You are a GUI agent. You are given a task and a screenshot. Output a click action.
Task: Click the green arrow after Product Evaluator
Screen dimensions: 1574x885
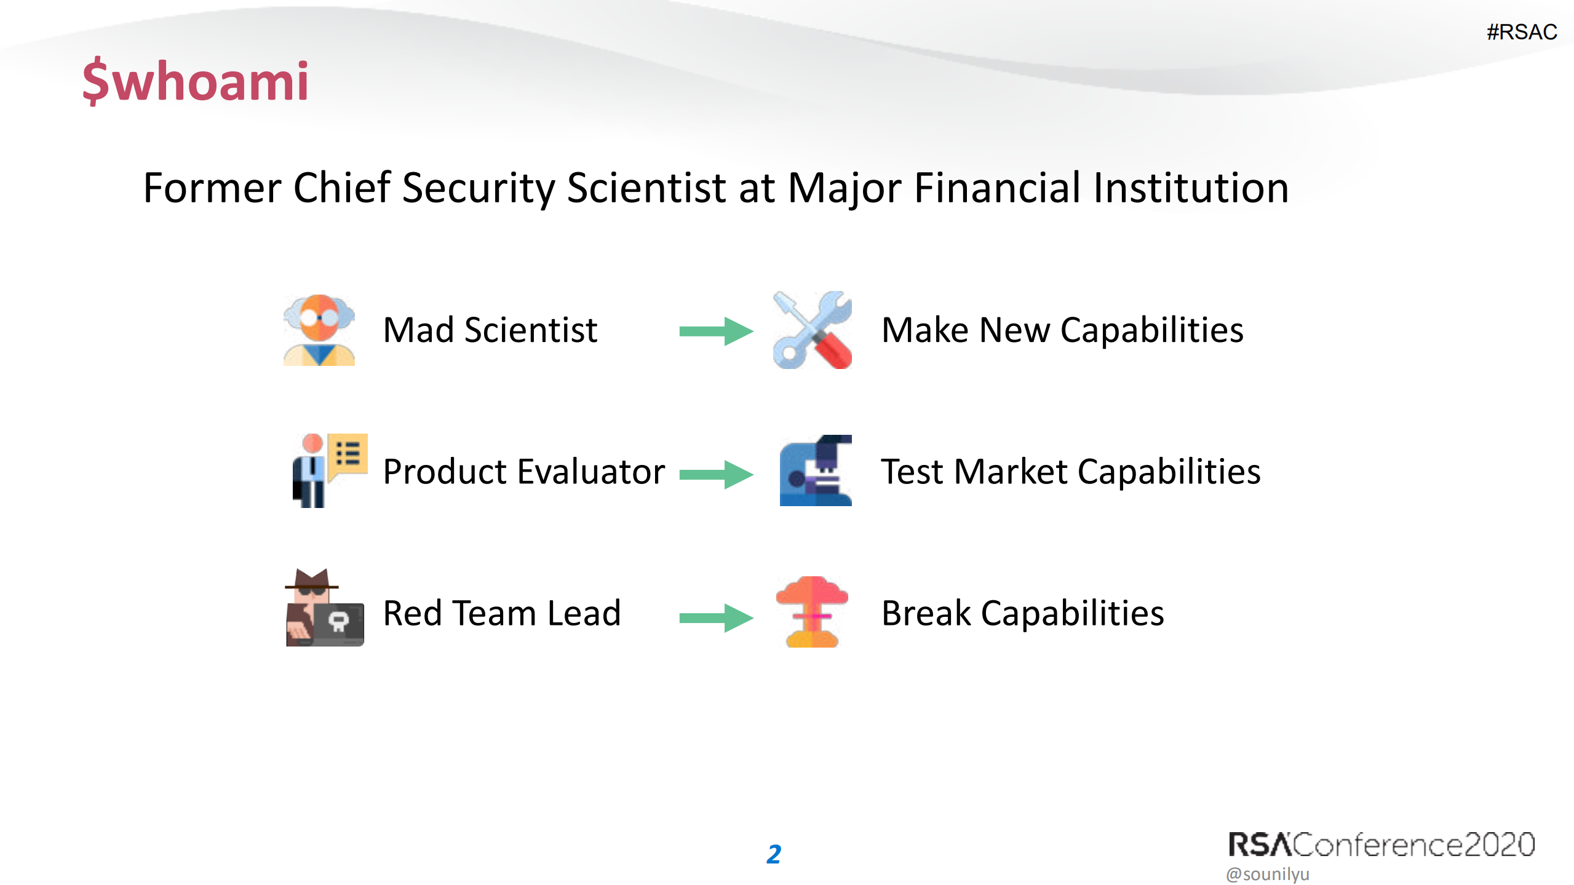pyautogui.click(x=715, y=474)
